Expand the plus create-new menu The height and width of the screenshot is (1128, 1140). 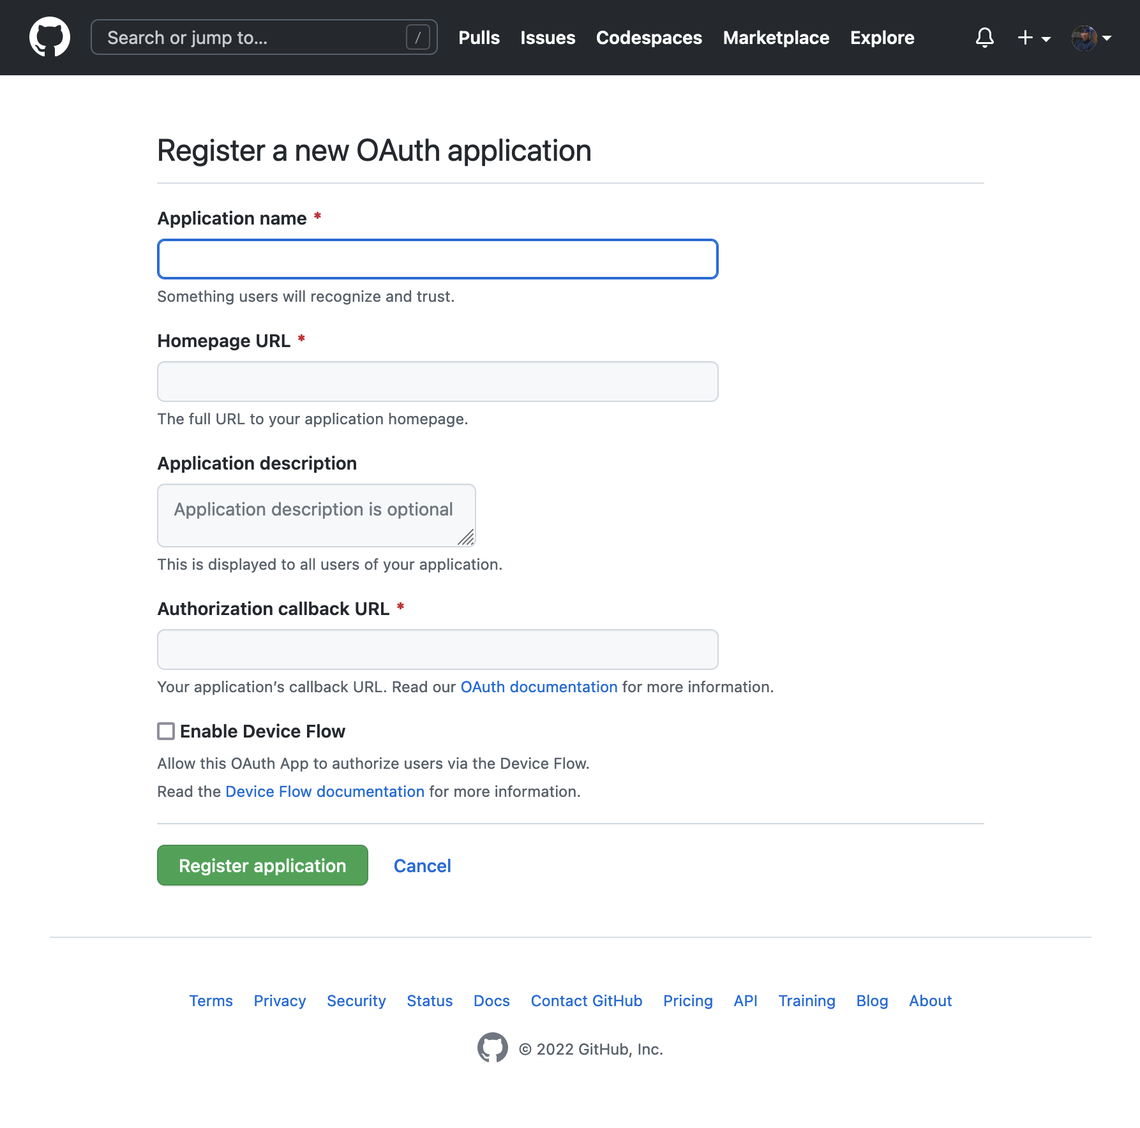tap(1034, 38)
